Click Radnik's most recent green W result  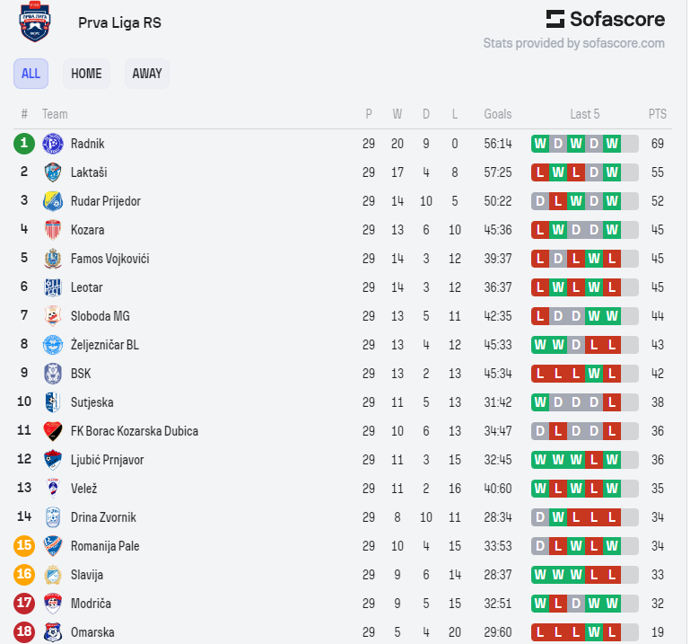click(612, 144)
